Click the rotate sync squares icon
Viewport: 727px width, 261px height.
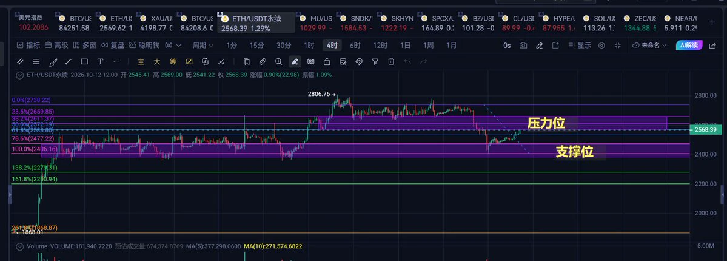click(x=205, y=61)
